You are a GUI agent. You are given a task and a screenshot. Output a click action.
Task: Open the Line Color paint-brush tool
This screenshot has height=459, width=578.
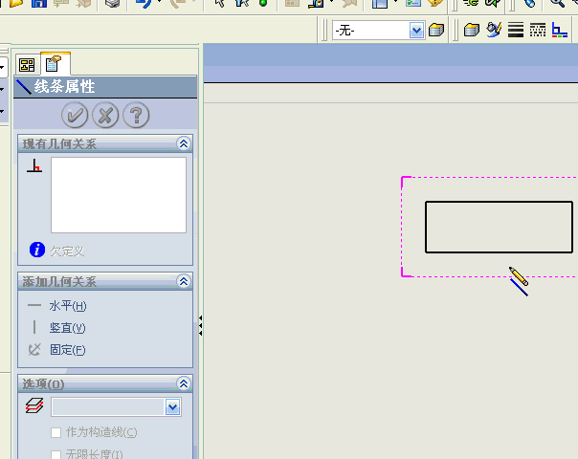point(494,30)
